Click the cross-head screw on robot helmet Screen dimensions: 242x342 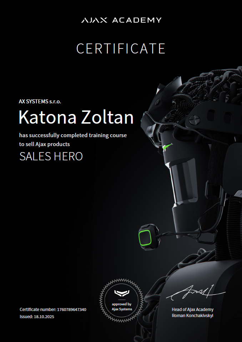click(x=193, y=120)
